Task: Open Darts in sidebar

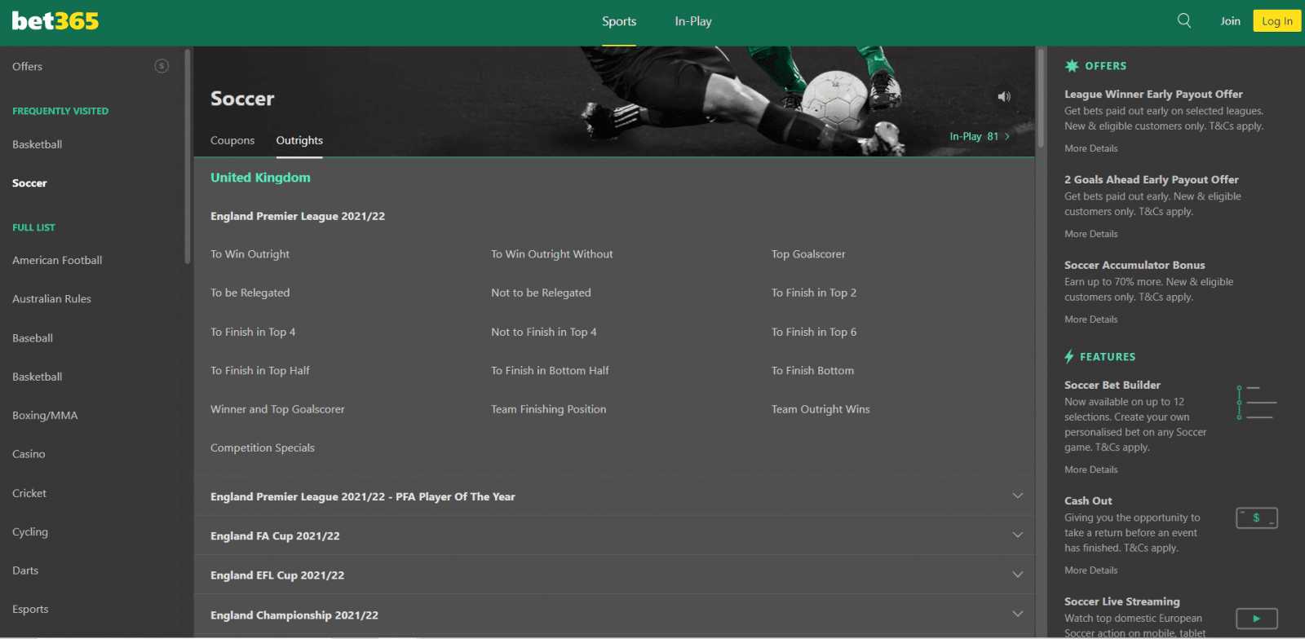Action: [x=25, y=570]
